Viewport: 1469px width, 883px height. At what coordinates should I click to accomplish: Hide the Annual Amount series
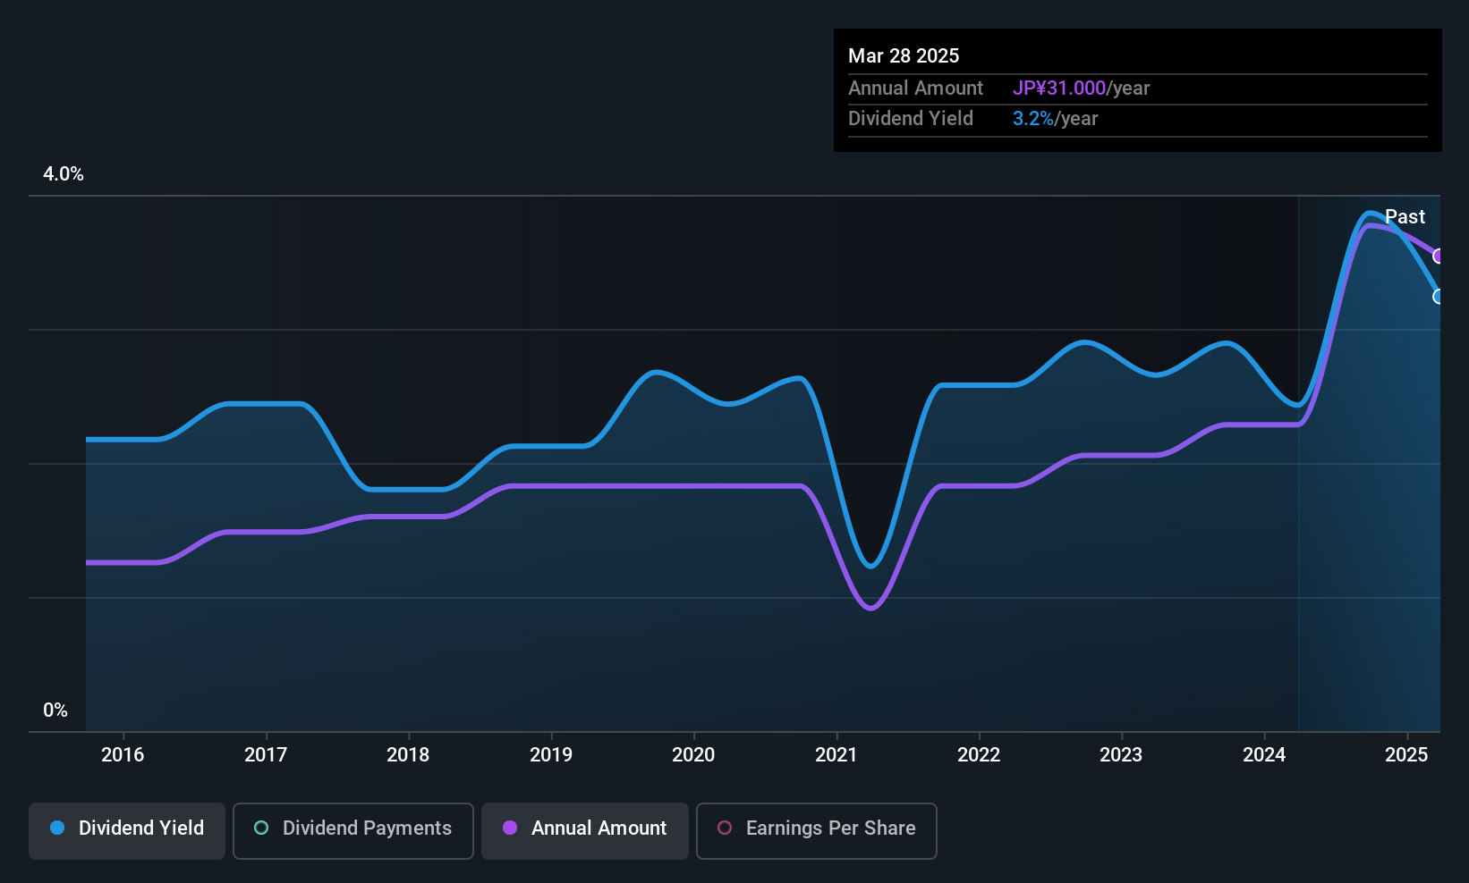pyautogui.click(x=584, y=830)
